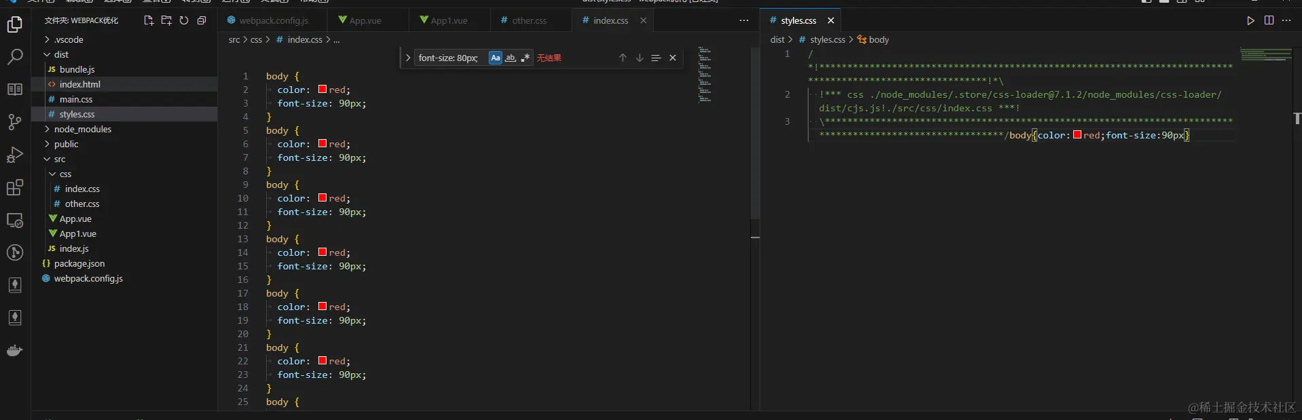The width and height of the screenshot is (1302, 420).
Task: Expand the replace field in find widget
Action: coord(407,58)
